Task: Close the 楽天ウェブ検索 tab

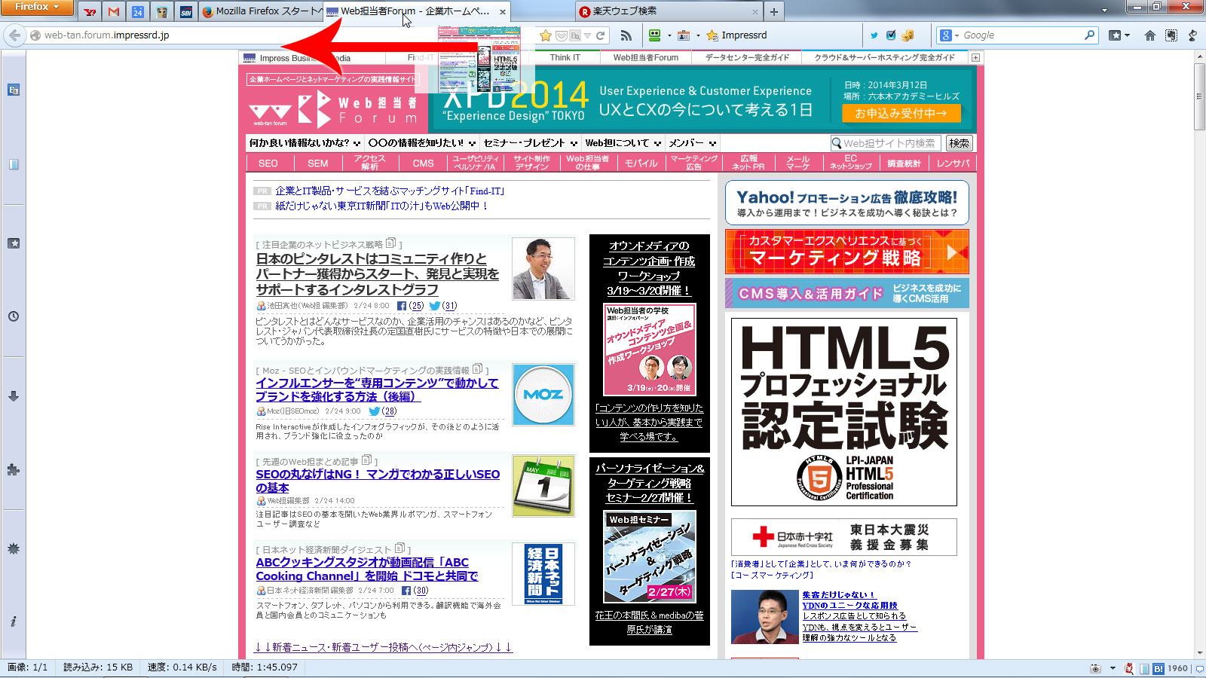Action: [755, 11]
